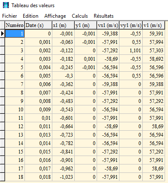Click the row selector beside row 18
Image resolution: width=168 pixels, height=183 pixels.
click(x=3, y=177)
